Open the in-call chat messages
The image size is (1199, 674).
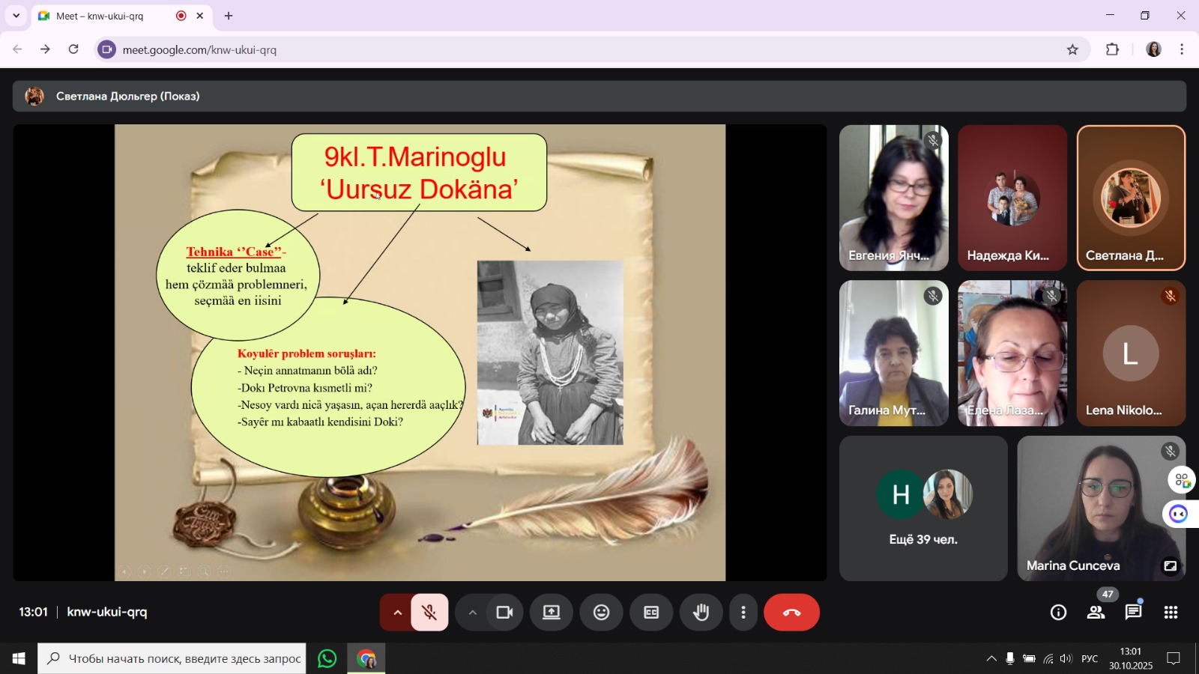[1133, 613]
